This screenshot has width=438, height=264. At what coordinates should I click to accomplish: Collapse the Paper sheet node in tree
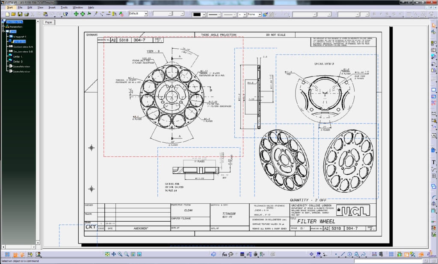(3, 32)
